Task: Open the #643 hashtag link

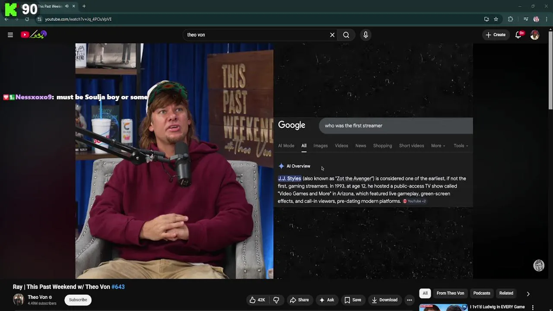Action: [118, 287]
